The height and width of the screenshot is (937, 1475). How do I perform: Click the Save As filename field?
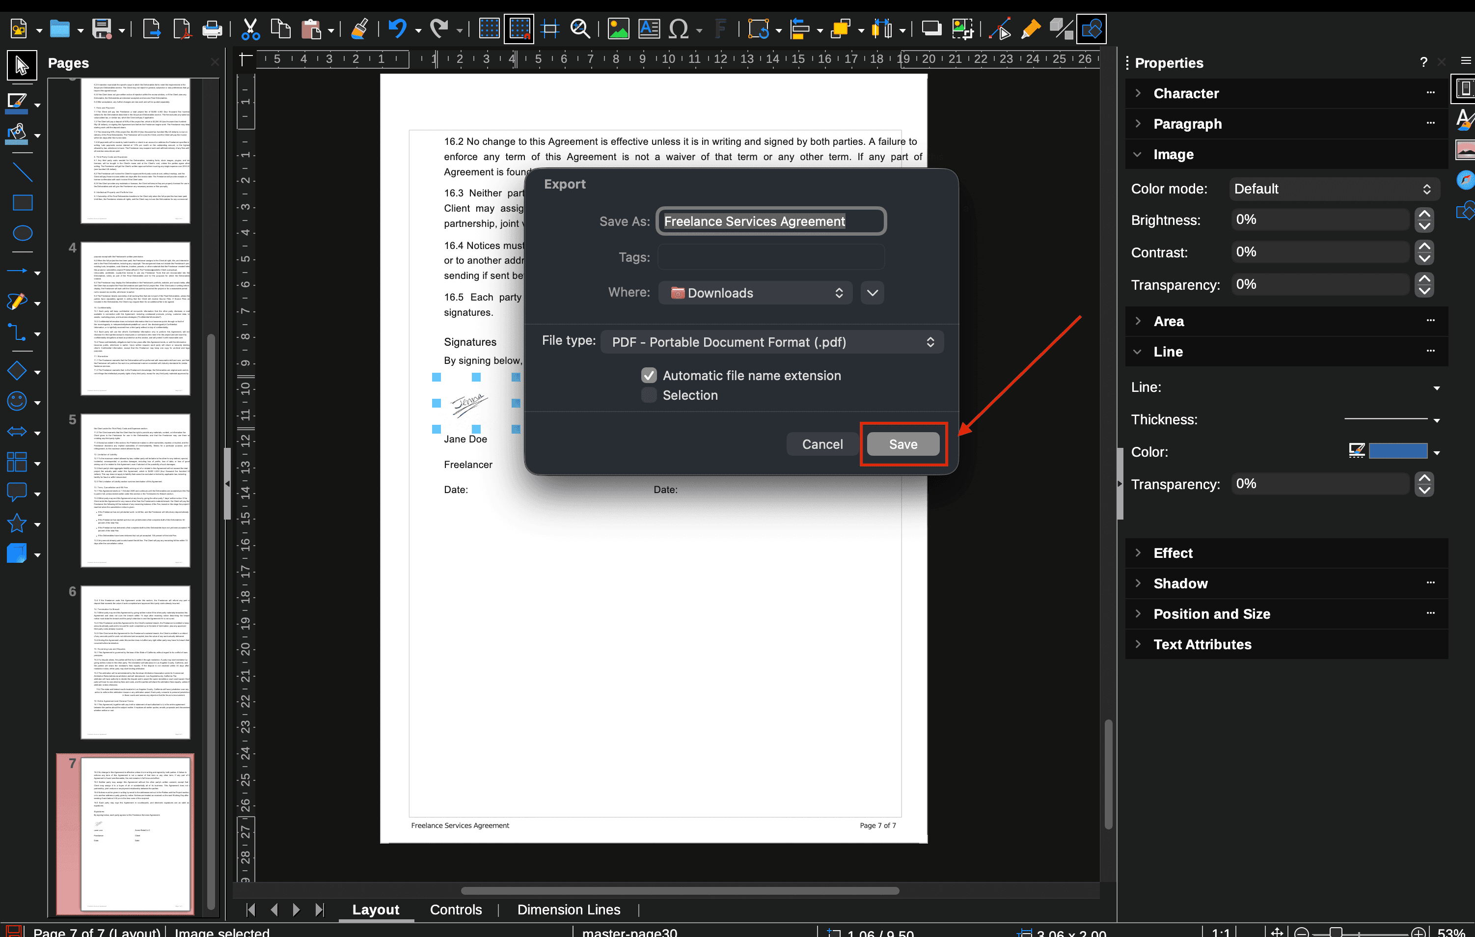[770, 221]
